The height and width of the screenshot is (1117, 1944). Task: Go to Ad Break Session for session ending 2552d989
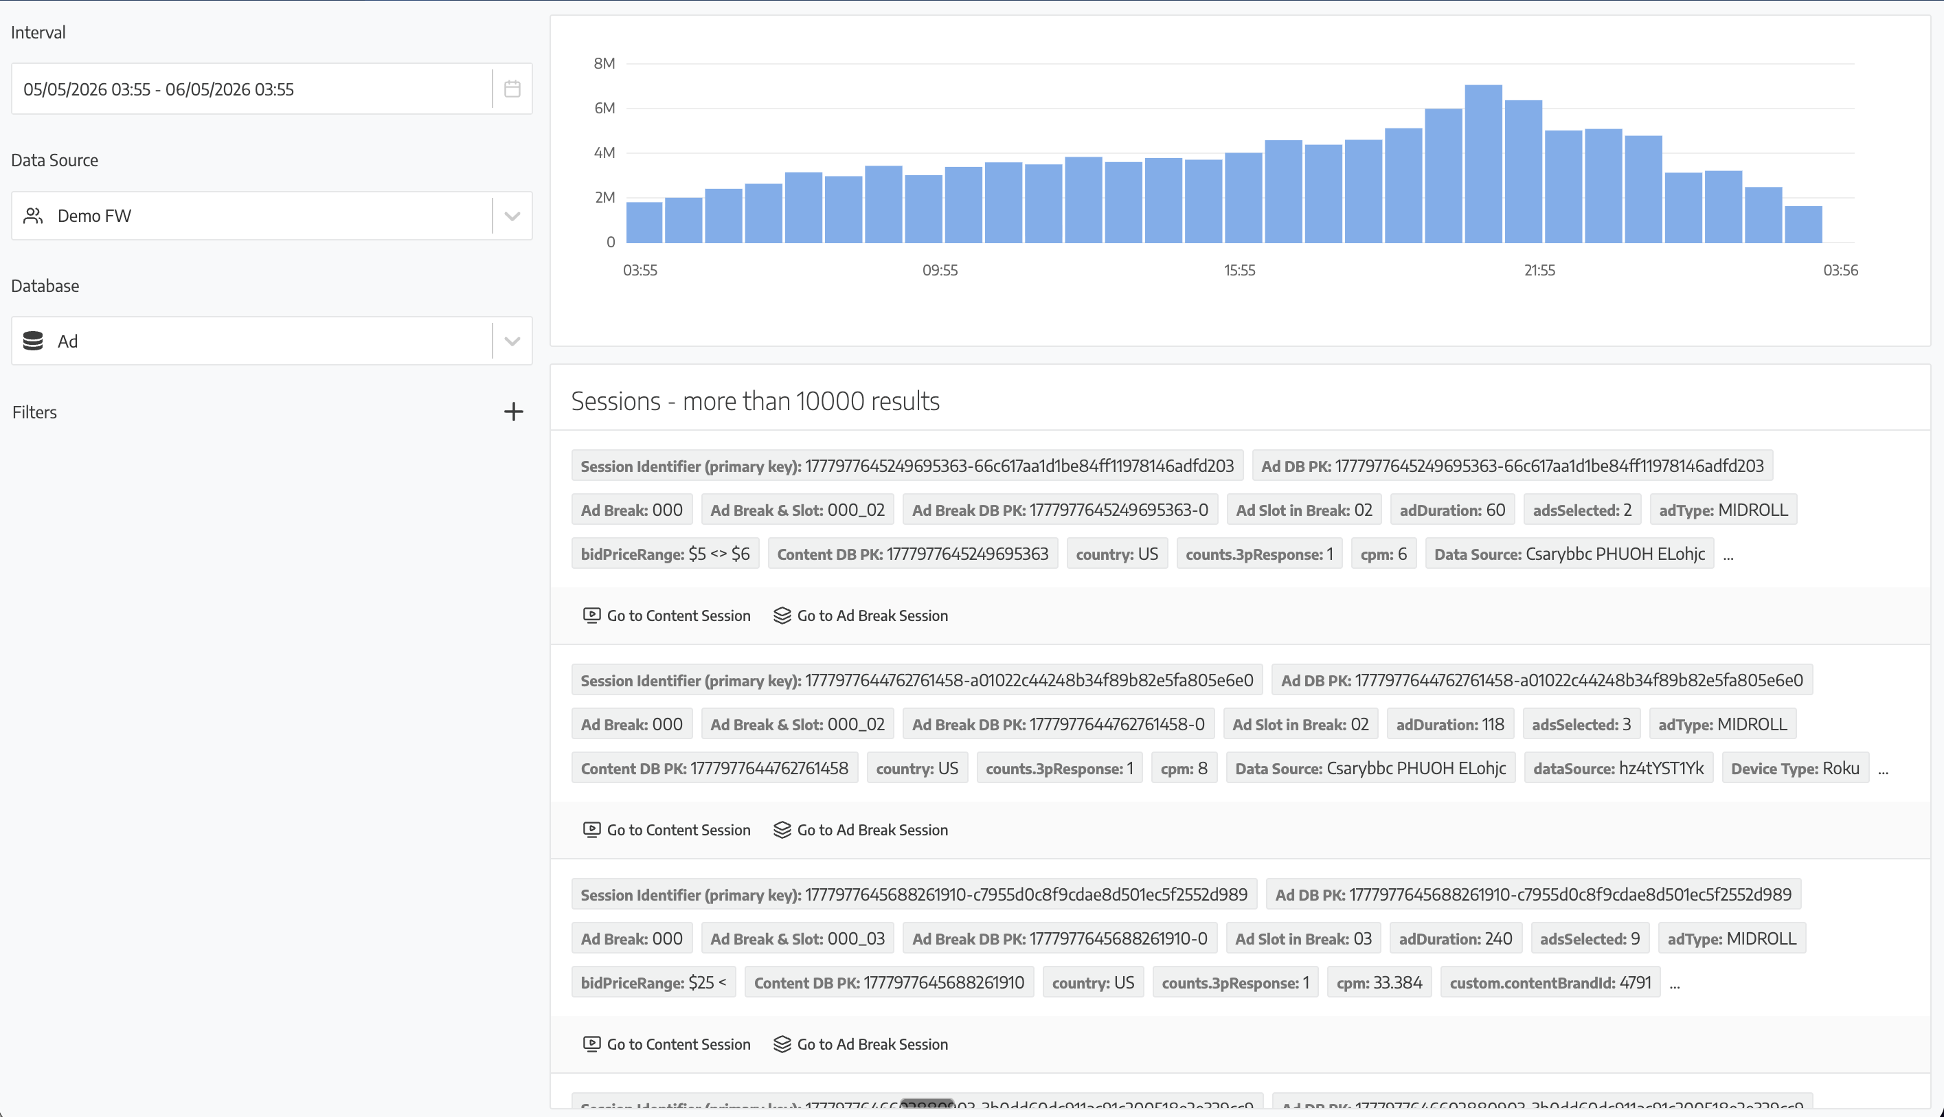(x=861, y=1044)
